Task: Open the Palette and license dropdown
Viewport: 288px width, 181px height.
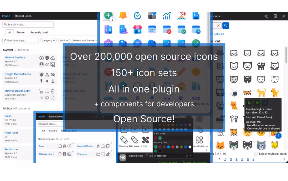Action: click(x=85, y=41)
